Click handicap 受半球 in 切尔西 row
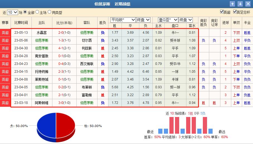253x144 pixels. point(175,40)
